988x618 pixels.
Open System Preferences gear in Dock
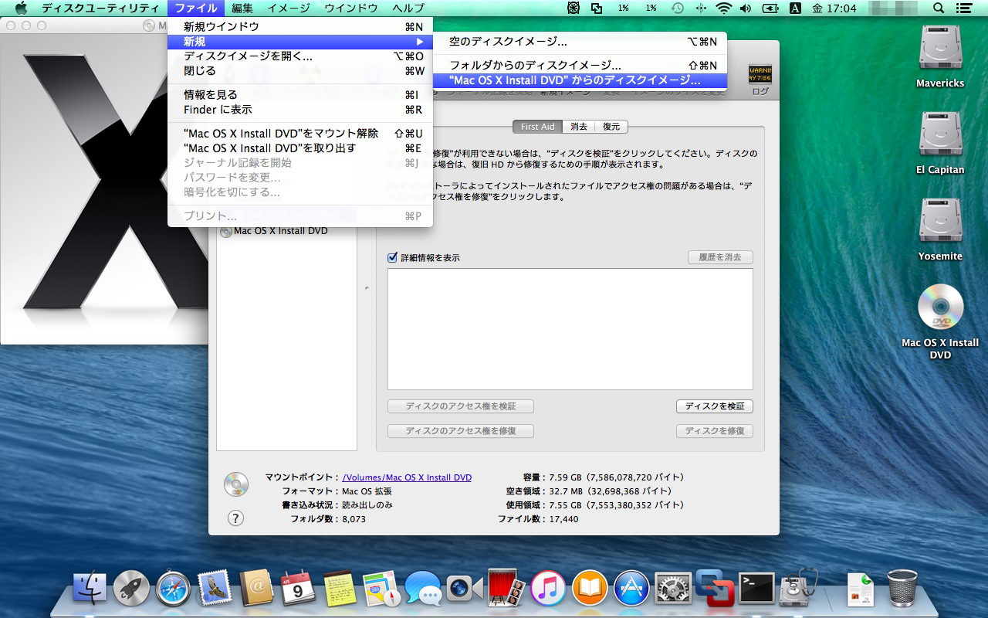click(x=673, y=589)
